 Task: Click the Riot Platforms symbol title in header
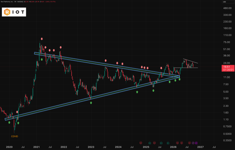pos(7,2)
